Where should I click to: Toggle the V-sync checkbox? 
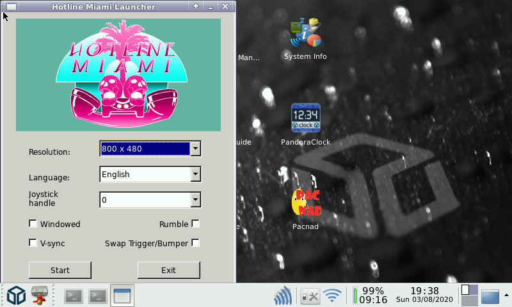coord(33,243)
